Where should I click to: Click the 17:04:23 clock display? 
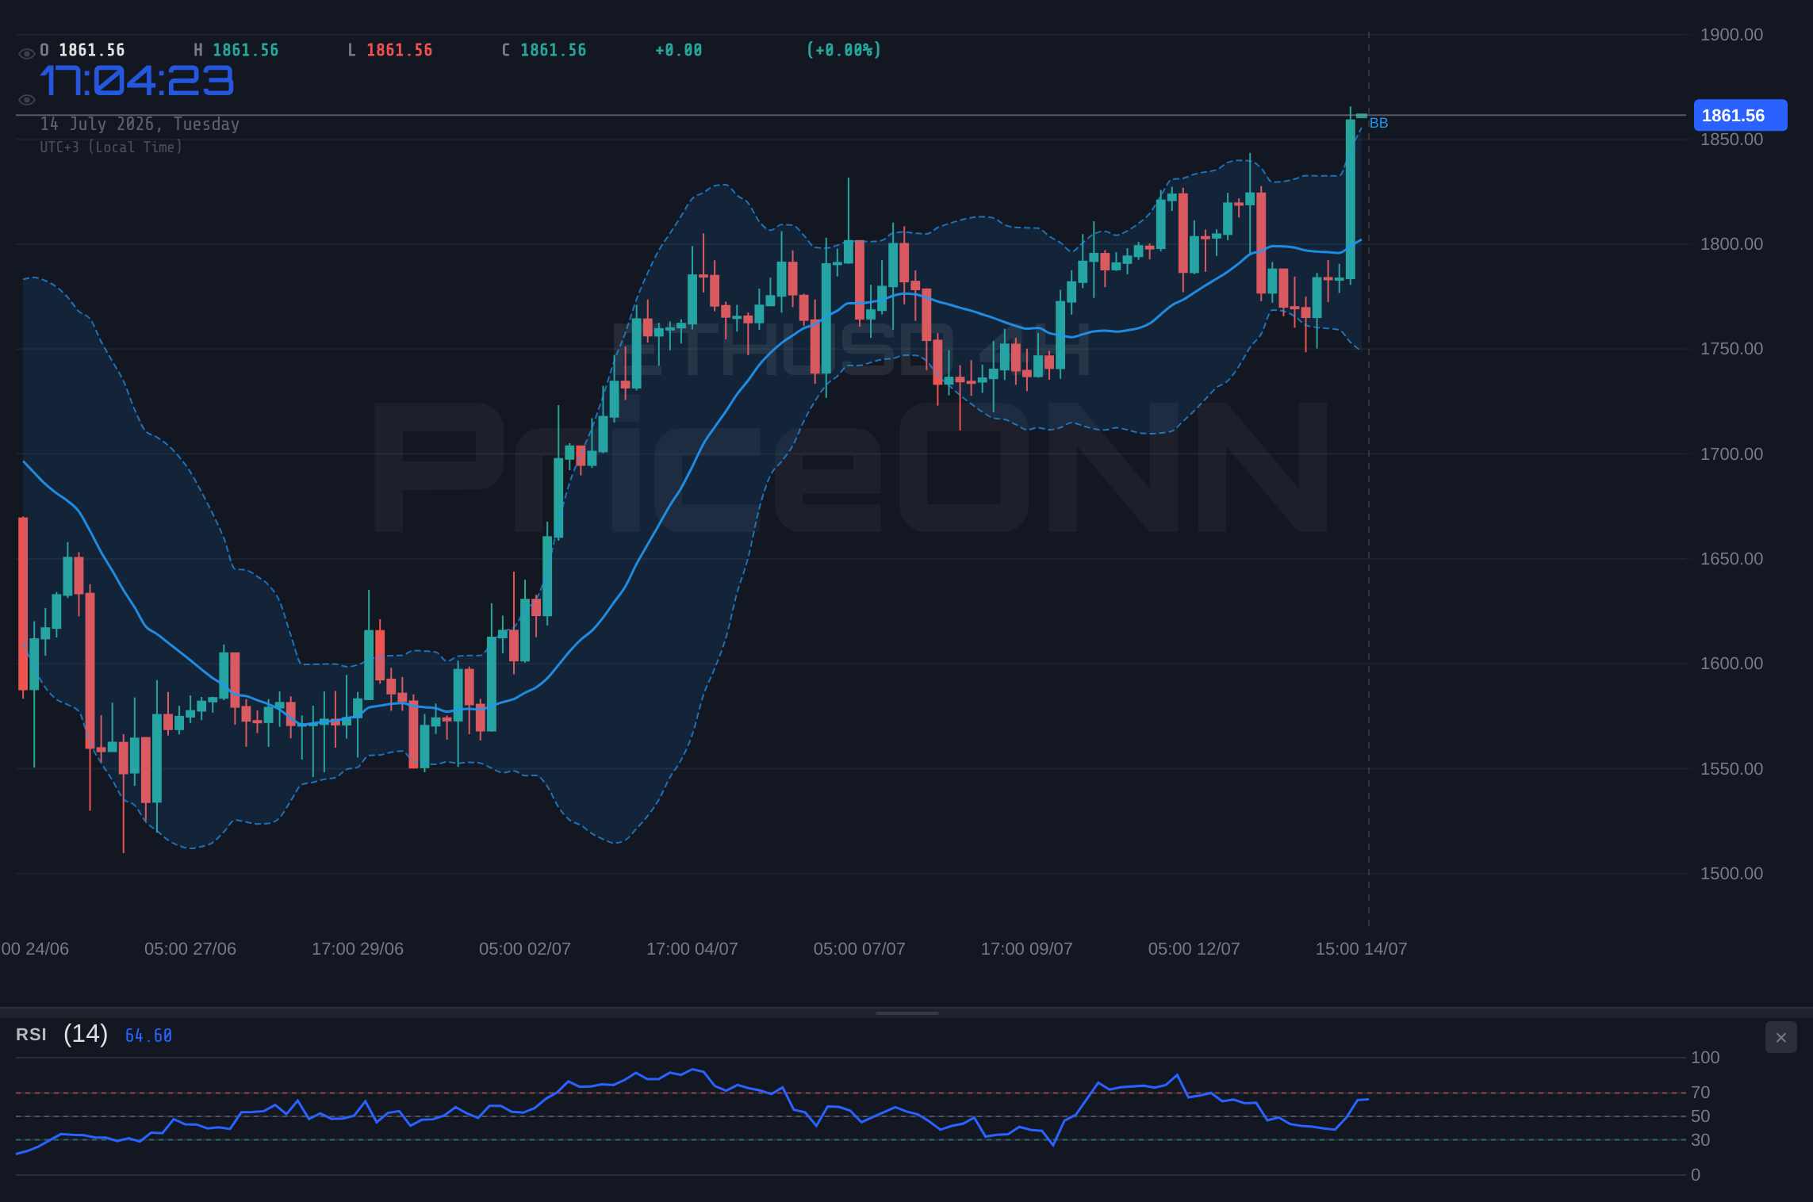point(136,81)
